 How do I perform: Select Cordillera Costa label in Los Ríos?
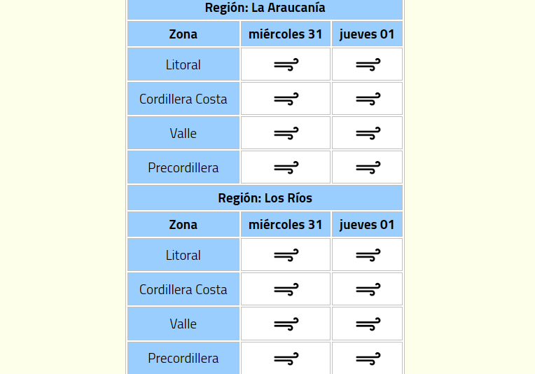pos(183,289)
